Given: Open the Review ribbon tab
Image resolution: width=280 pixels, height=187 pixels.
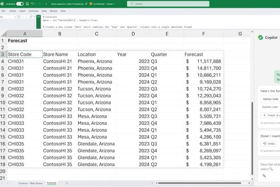Looking at the screenshot, I should [54, 11].
